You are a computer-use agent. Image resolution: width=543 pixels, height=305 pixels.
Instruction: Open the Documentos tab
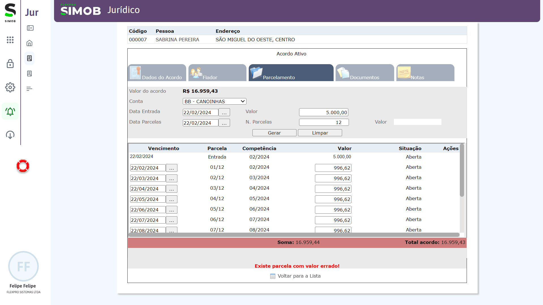(x=364, y=73)
